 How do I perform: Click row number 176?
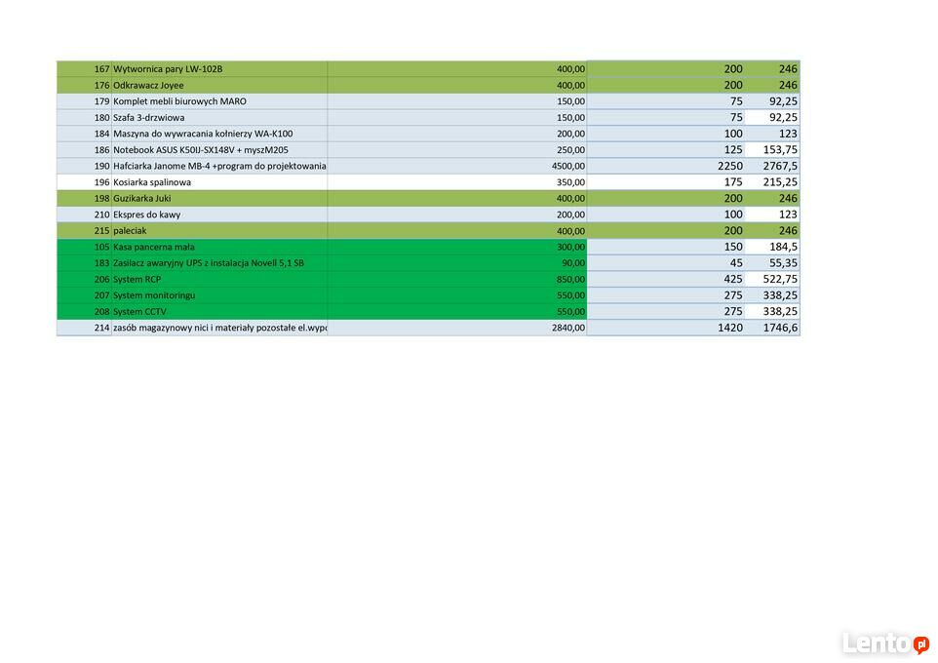85,85
